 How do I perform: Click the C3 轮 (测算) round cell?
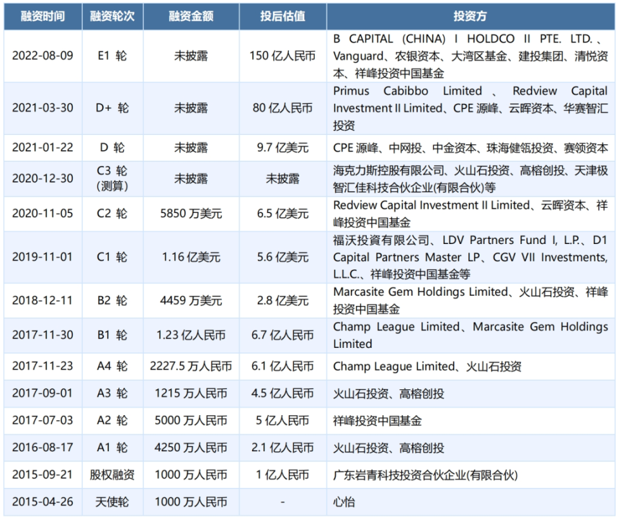pyautogui.click(x=112, y=179)
